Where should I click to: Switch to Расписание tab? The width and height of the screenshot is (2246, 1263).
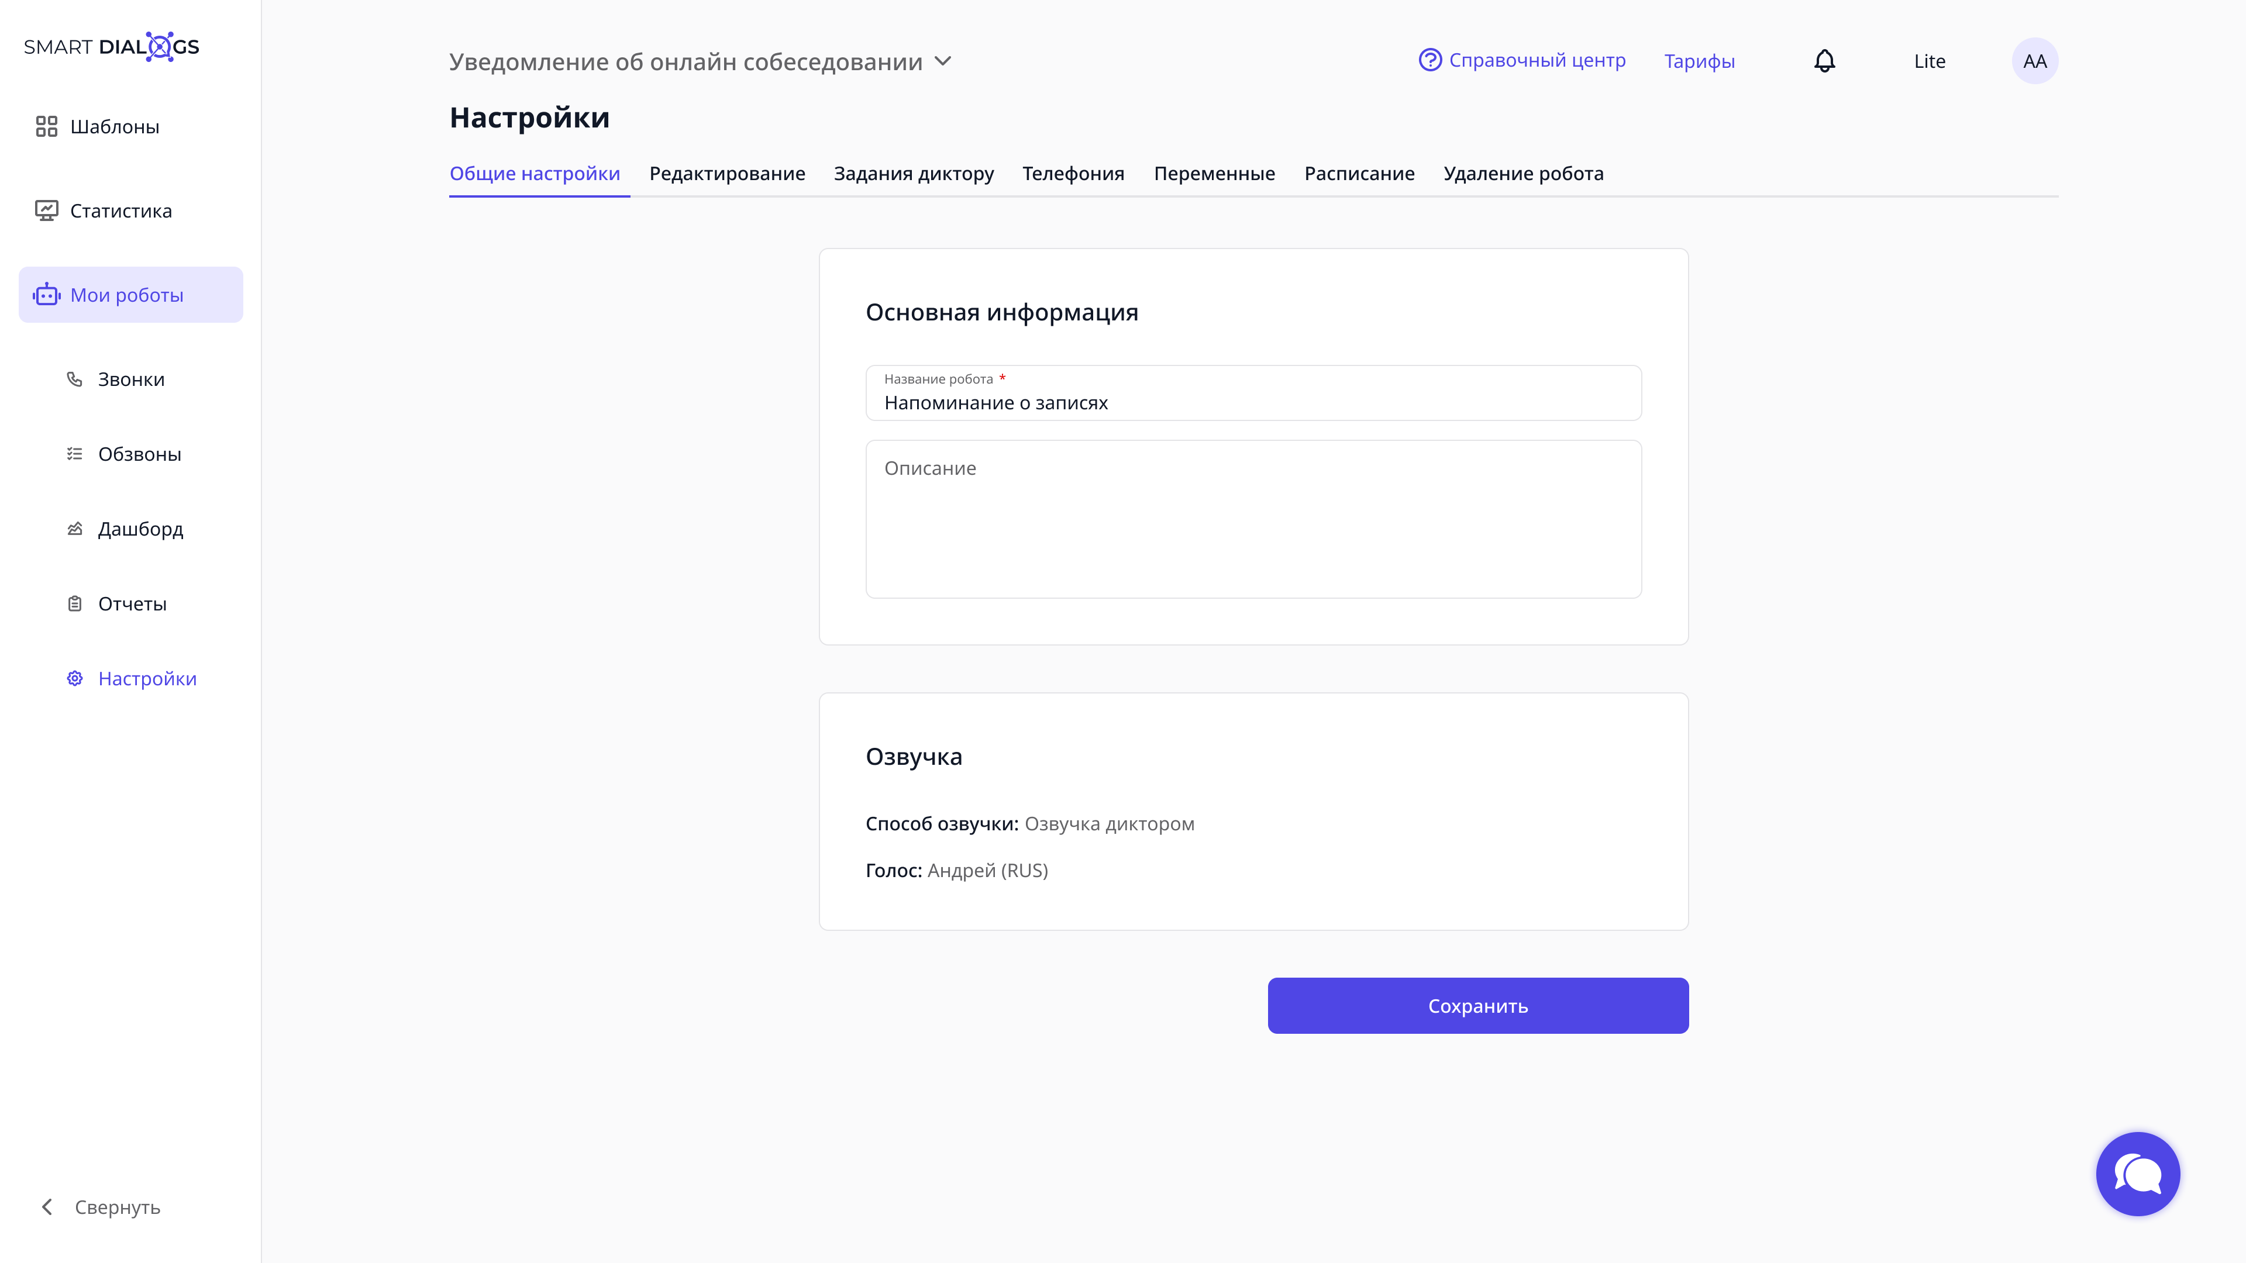pos(1359,174)
